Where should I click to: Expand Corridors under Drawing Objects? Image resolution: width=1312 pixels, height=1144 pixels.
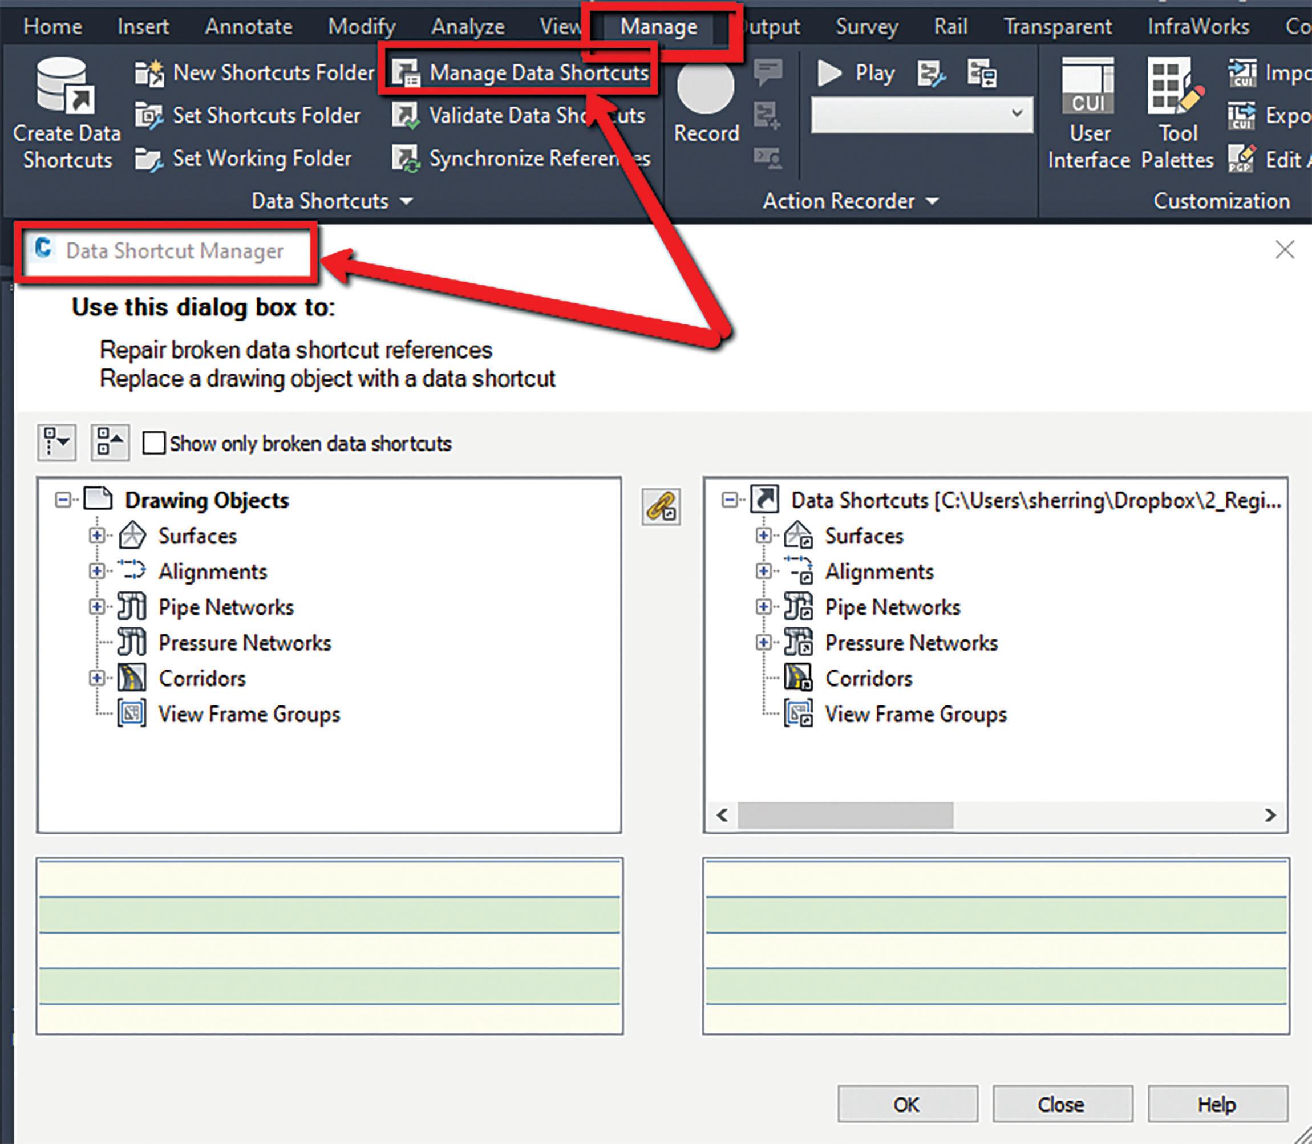click(x=96, y=678)
